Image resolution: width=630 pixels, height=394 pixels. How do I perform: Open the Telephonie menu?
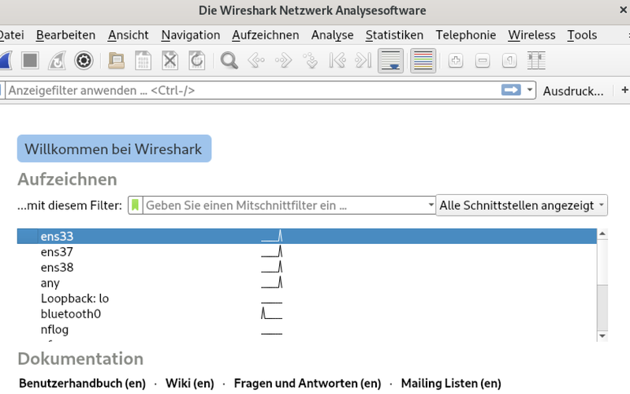(466, 35)
